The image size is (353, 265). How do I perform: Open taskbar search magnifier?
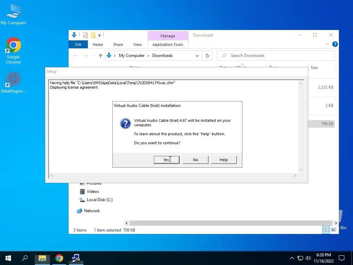25,258
